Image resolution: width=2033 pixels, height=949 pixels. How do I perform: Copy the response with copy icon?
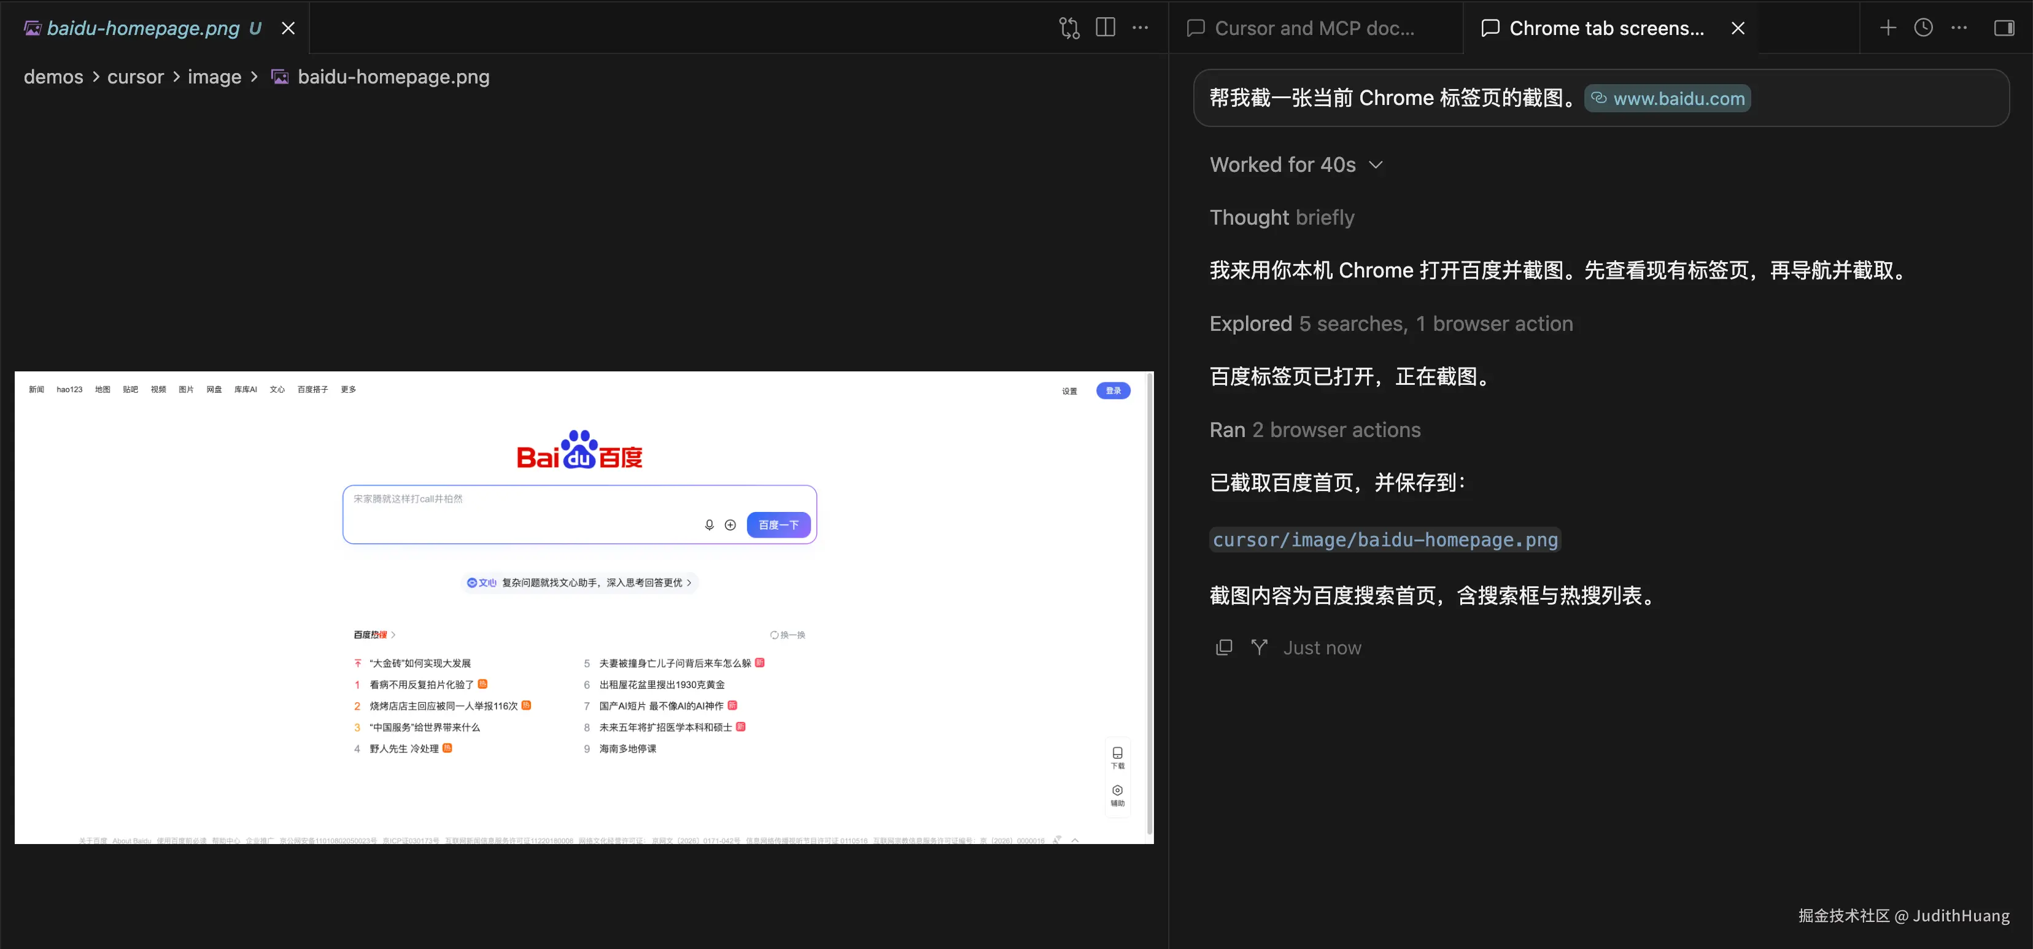click(x=1223, y=648)
